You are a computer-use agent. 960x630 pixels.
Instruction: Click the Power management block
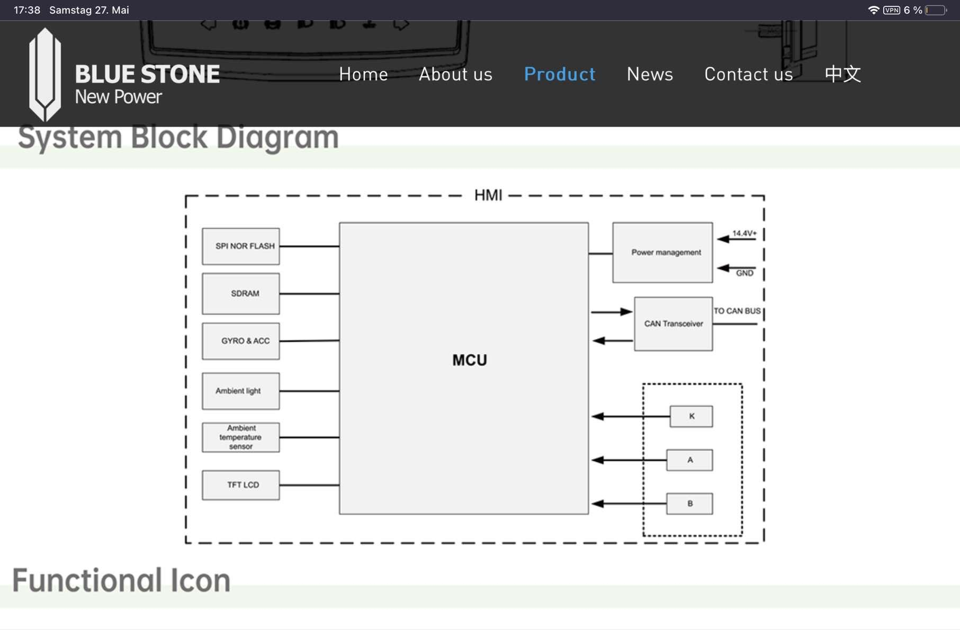pyautogui.click(x=662, y=252)
